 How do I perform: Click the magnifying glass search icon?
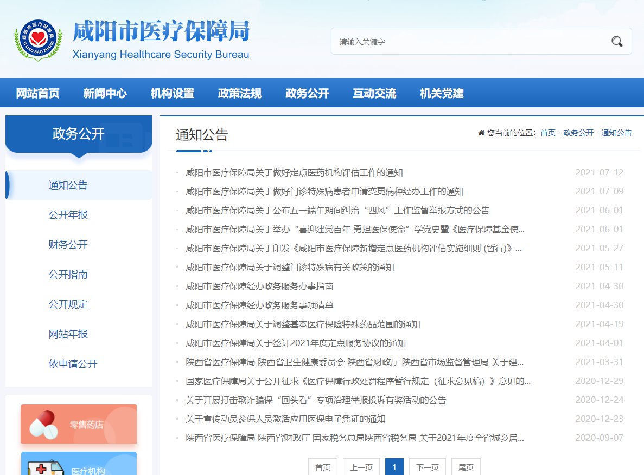(617, 42)
